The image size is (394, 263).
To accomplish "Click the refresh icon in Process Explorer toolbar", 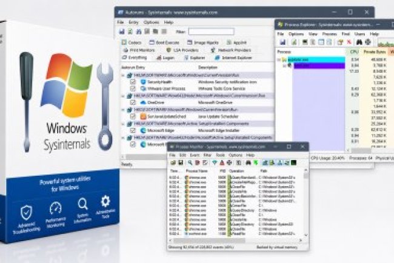I will tap(294, 42).
